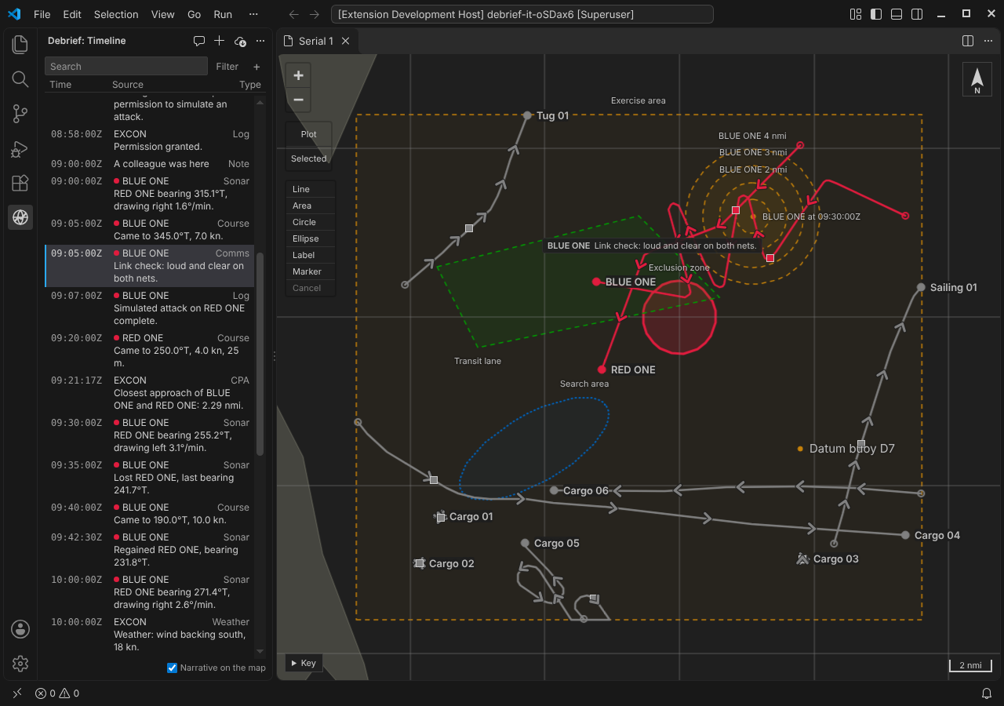This screenshot has width=1004, height=706.
Task: Zoom in on the map
Action: point(298,75)
